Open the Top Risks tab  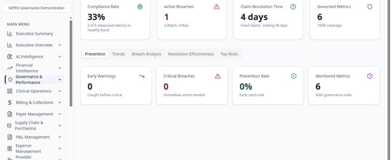pos(229,54)
